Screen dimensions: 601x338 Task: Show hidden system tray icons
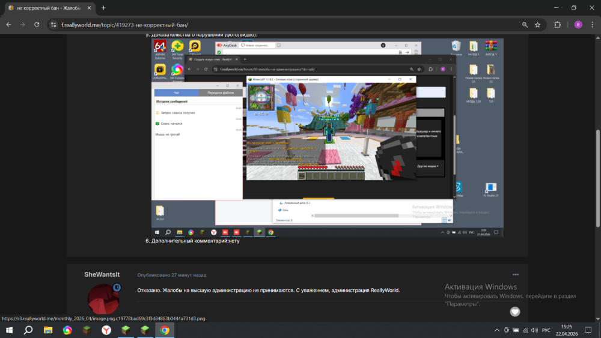(497, 330)
